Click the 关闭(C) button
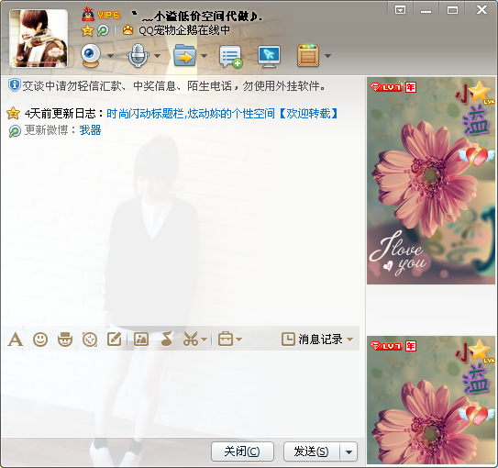The image size is (498, 468). coord(242,451)
